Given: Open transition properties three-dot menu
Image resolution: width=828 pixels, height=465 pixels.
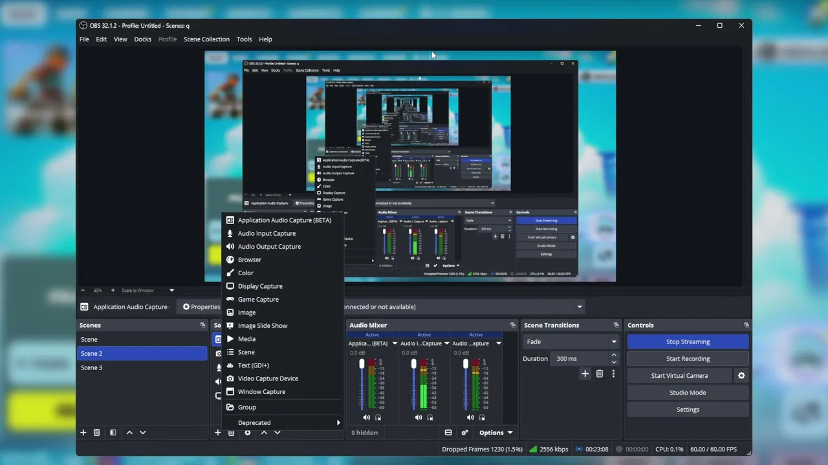Looking at the screenshot, I should (x=613, y=374).
